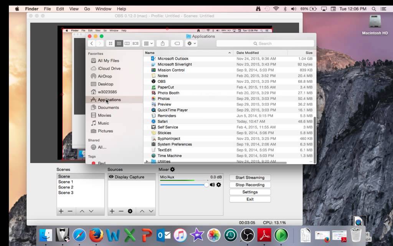The width and height of the screenshot is (393, 246).
Task: Open the View menu
Action: point(74,9)
